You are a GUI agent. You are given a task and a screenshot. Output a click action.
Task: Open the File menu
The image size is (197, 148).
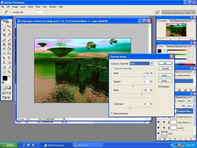pos(3,7)
